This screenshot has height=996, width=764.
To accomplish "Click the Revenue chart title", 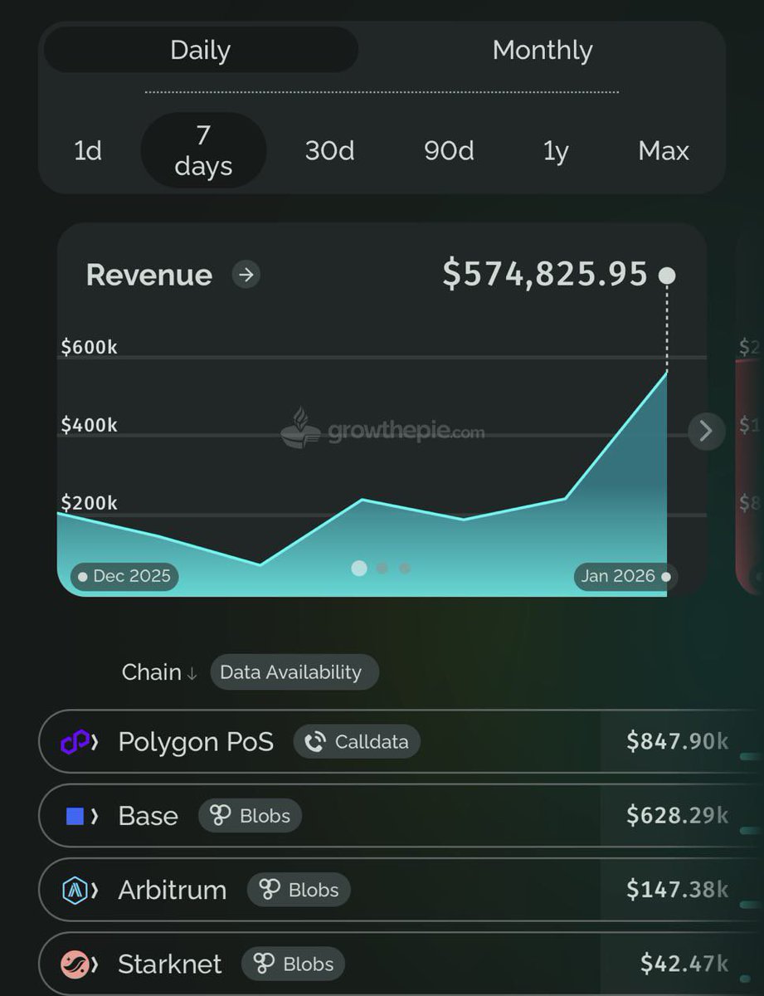I will coord(149,275).
